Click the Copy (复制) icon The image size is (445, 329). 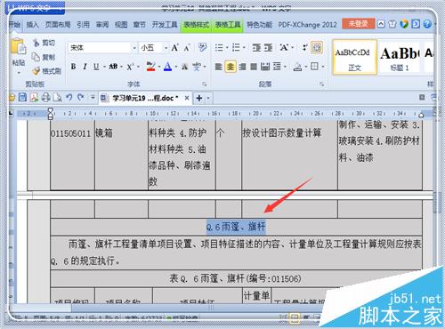[36, 57]
